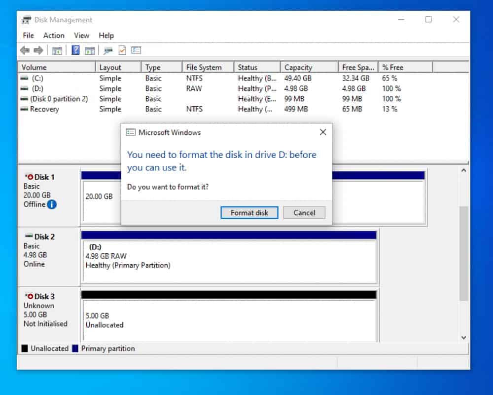Open the View menu
The height and width of the screenshot is (395, 493).
[x=81, y=35]
